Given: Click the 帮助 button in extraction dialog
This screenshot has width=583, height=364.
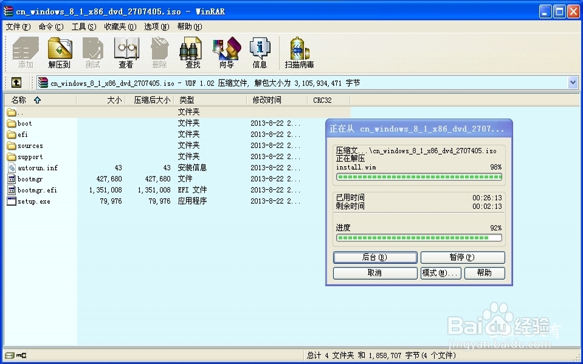Looking at the screenshot, I should click(x=485, y=273).
